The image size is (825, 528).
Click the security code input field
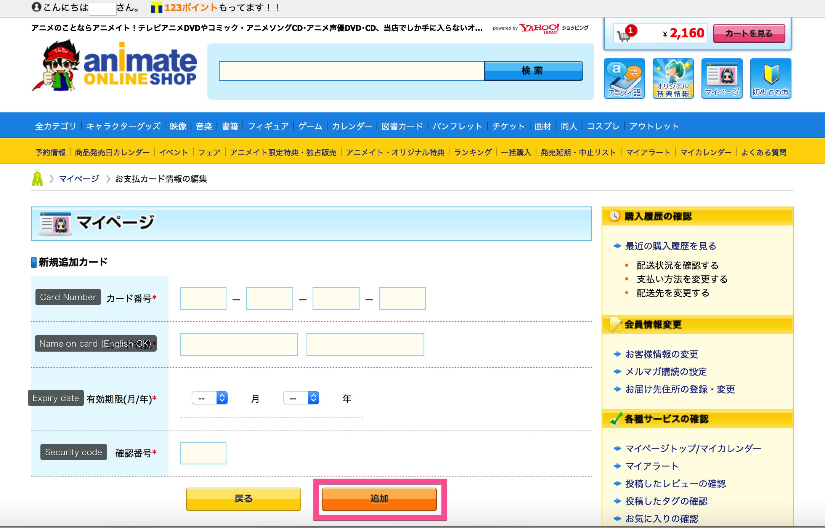pyautogui.click(x=203, y=453)
